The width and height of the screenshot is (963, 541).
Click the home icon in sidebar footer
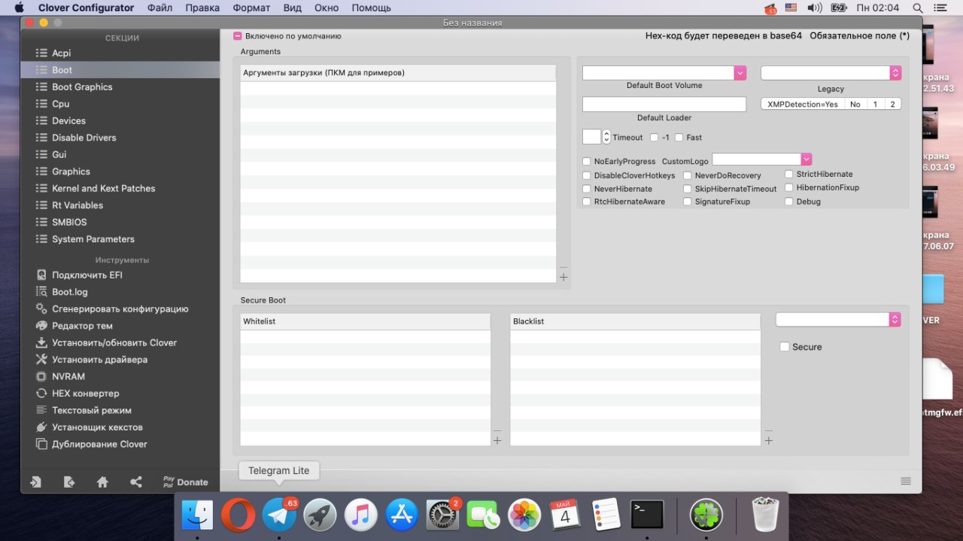click(x=102, y=482)
